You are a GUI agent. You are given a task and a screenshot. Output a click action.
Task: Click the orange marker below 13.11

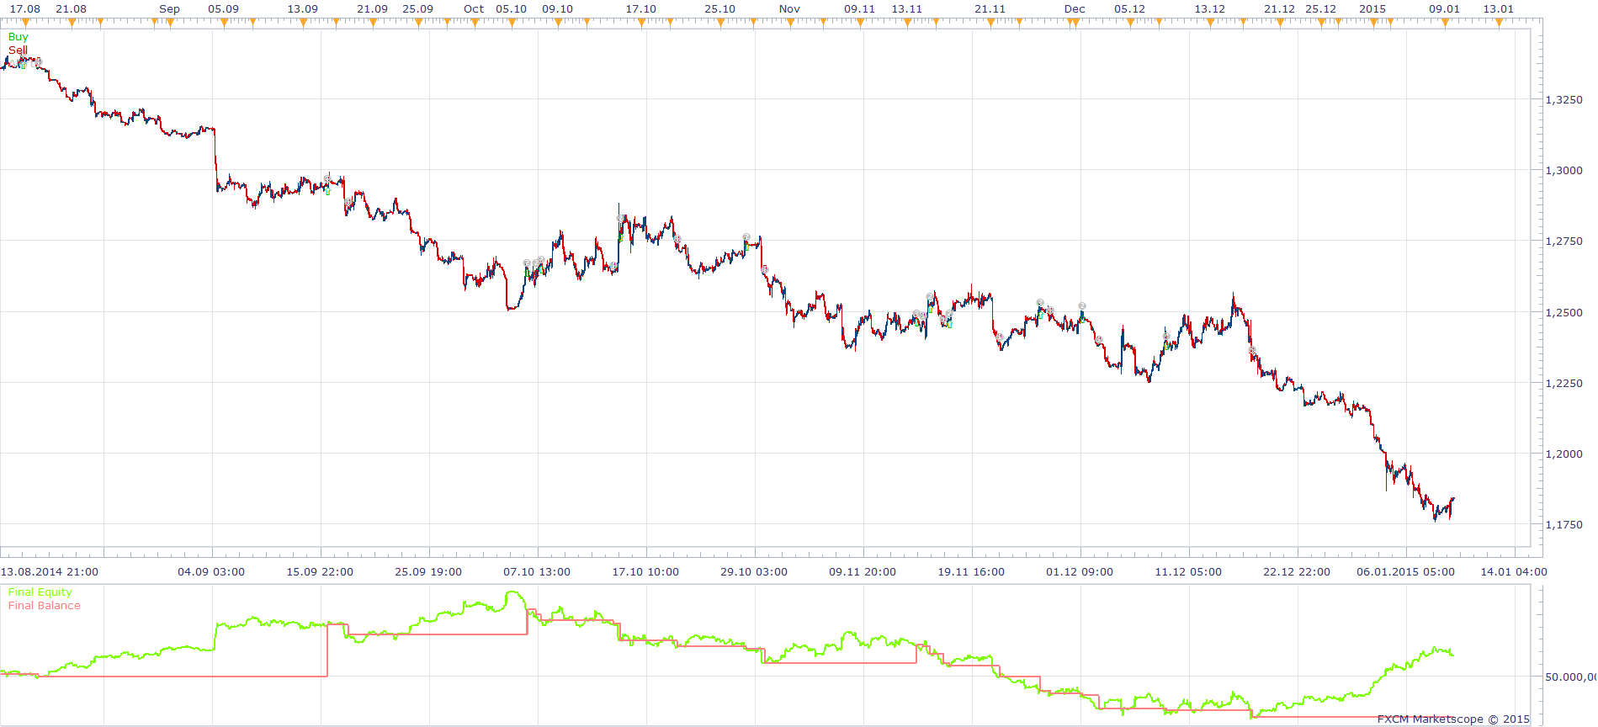[907, 23]
